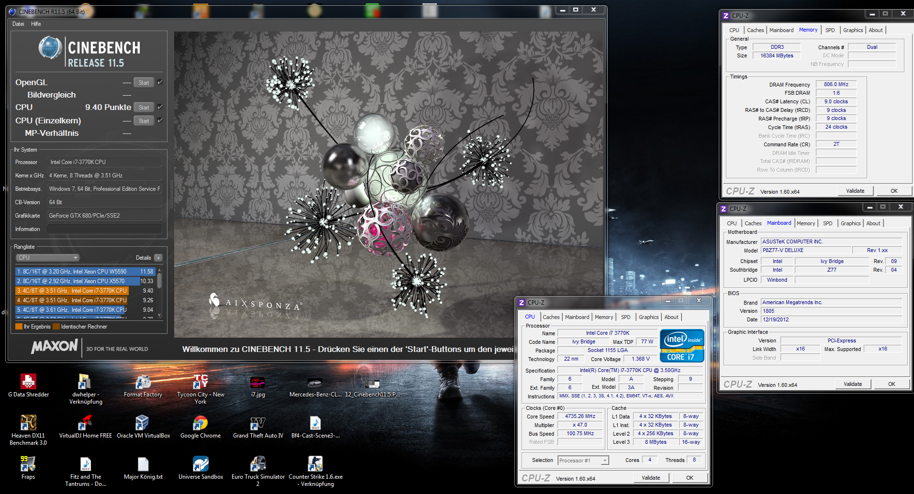Open Processor #1 selection dropdown
The height and width of the screenshot is (494, 914).
click(x=583, y=461)
